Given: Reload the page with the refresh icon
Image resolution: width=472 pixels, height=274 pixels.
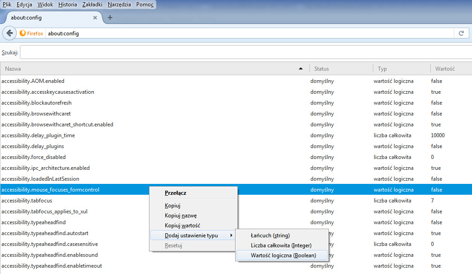Looking at the screenshot, I should (461, 33).
